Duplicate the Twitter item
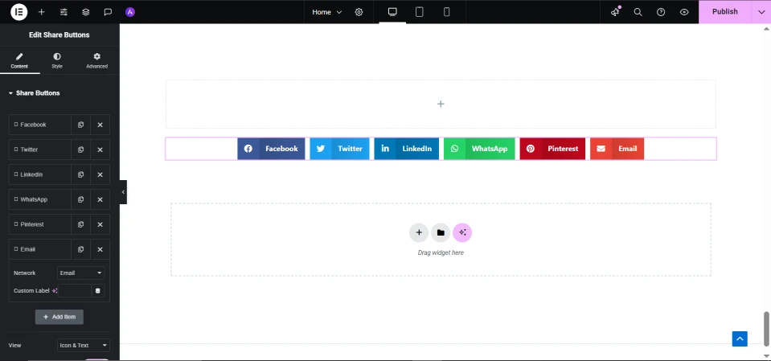This screenshot has height=361, width=771. point(80,150)
